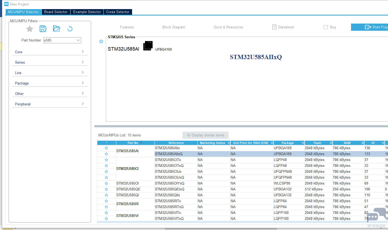The height and width of the screenshot is (230, 388).
Task: Show the Block Diagram tab
Action: pyautogui.click(x=174, y=27)
